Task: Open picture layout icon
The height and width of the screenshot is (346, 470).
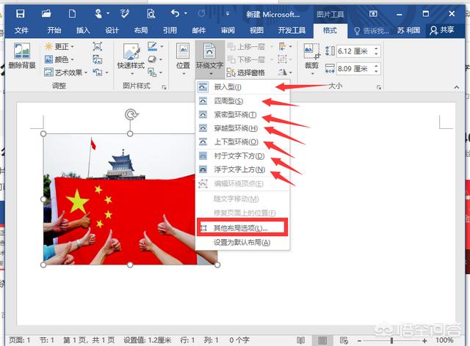Action: pos(152,72)
